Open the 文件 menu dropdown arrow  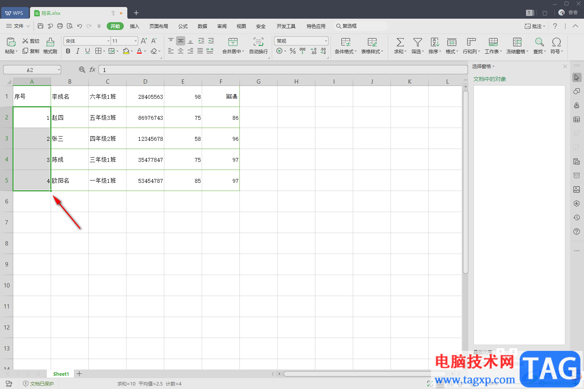28,26
